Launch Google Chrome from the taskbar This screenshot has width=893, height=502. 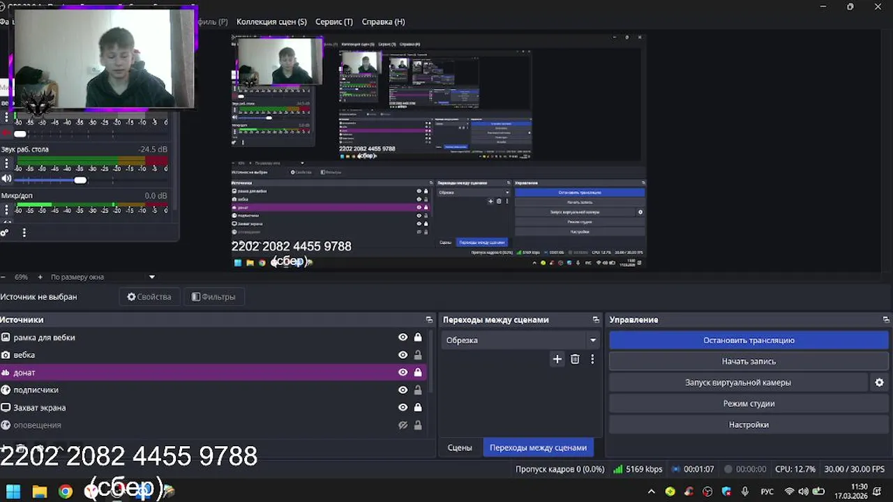[66, 492]
